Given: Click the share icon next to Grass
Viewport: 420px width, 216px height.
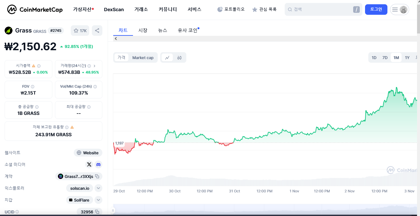Looking at the screenshot, I should [x=97, y=31].
